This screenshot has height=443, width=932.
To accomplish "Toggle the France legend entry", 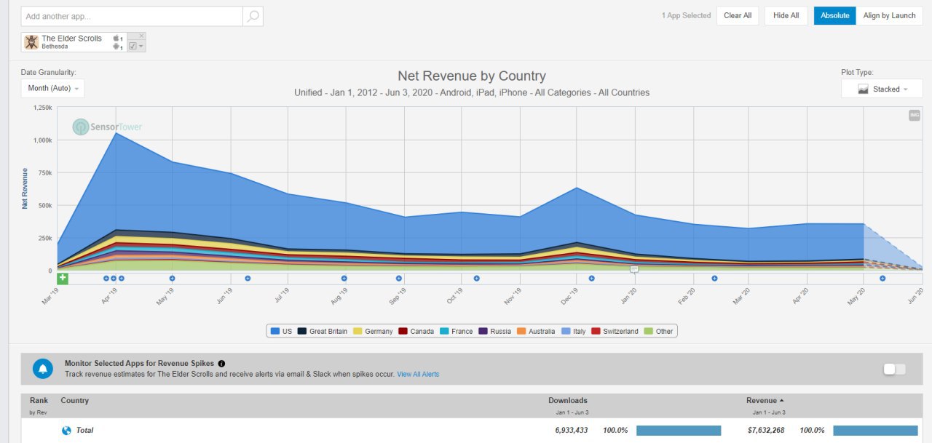I will pos(457,331).
